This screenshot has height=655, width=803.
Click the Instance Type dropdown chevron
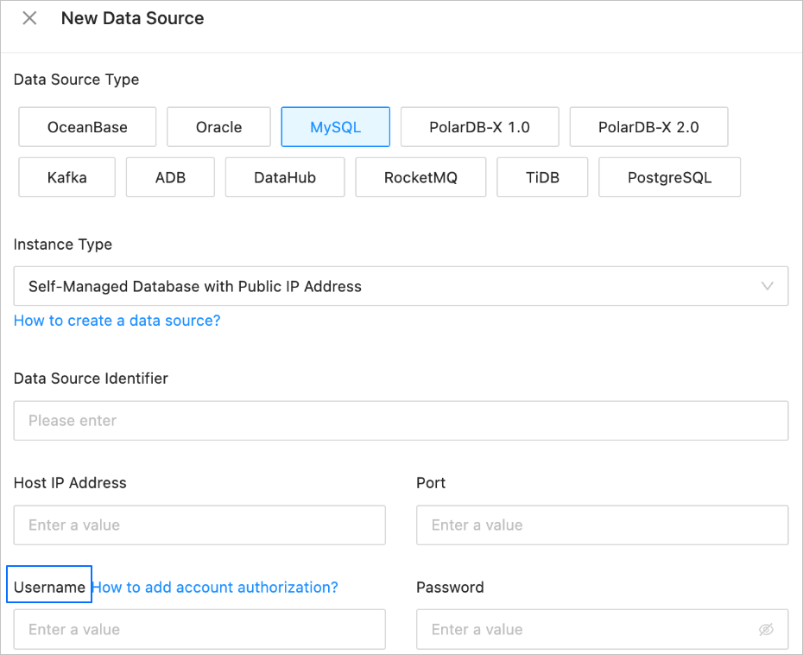point(767,286)
